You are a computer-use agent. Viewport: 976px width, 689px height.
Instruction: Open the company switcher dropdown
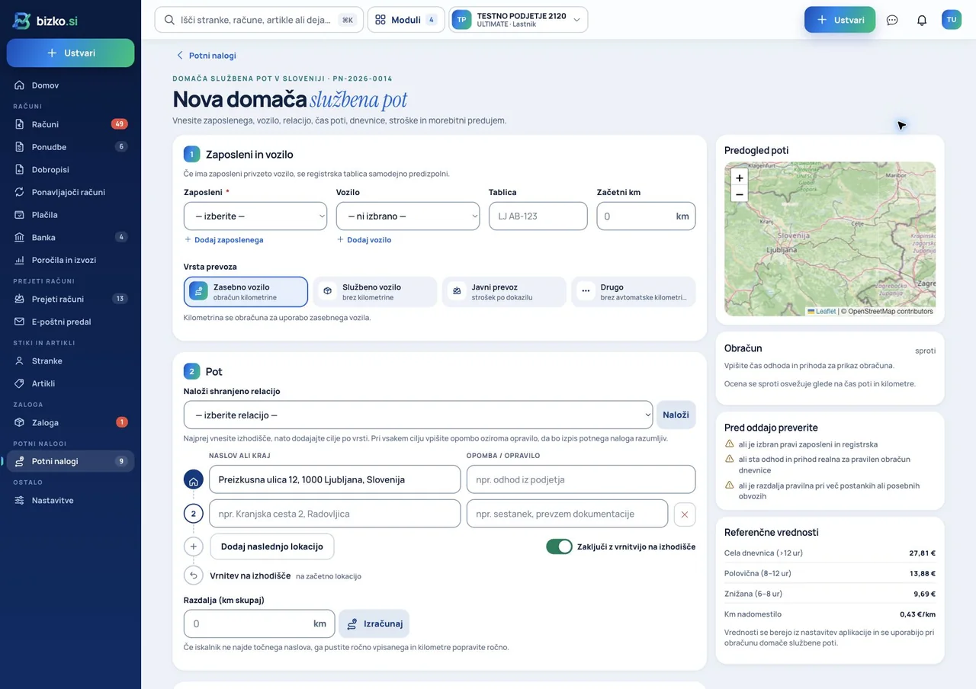pyautogui.click(x=518, y=20)
